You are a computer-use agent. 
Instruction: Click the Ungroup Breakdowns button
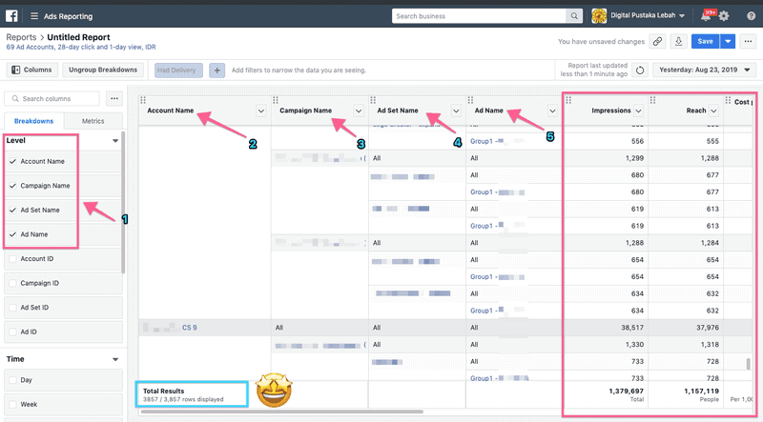coord(104,70)
